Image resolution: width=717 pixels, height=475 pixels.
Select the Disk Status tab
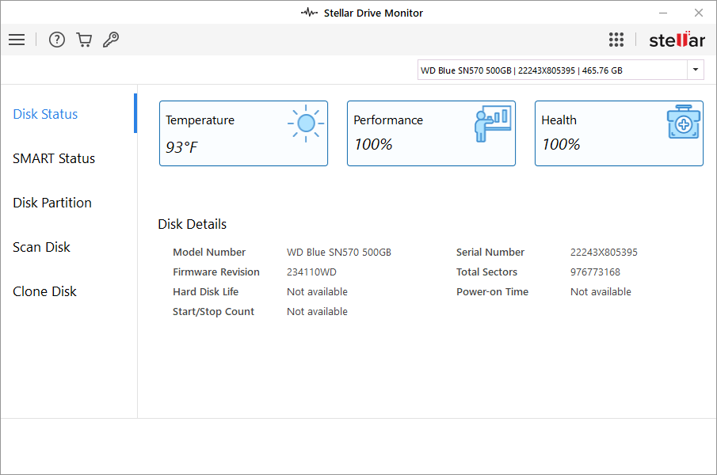coord(45,114)
